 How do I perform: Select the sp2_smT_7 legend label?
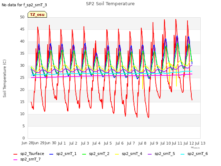[x=30, y=159]
